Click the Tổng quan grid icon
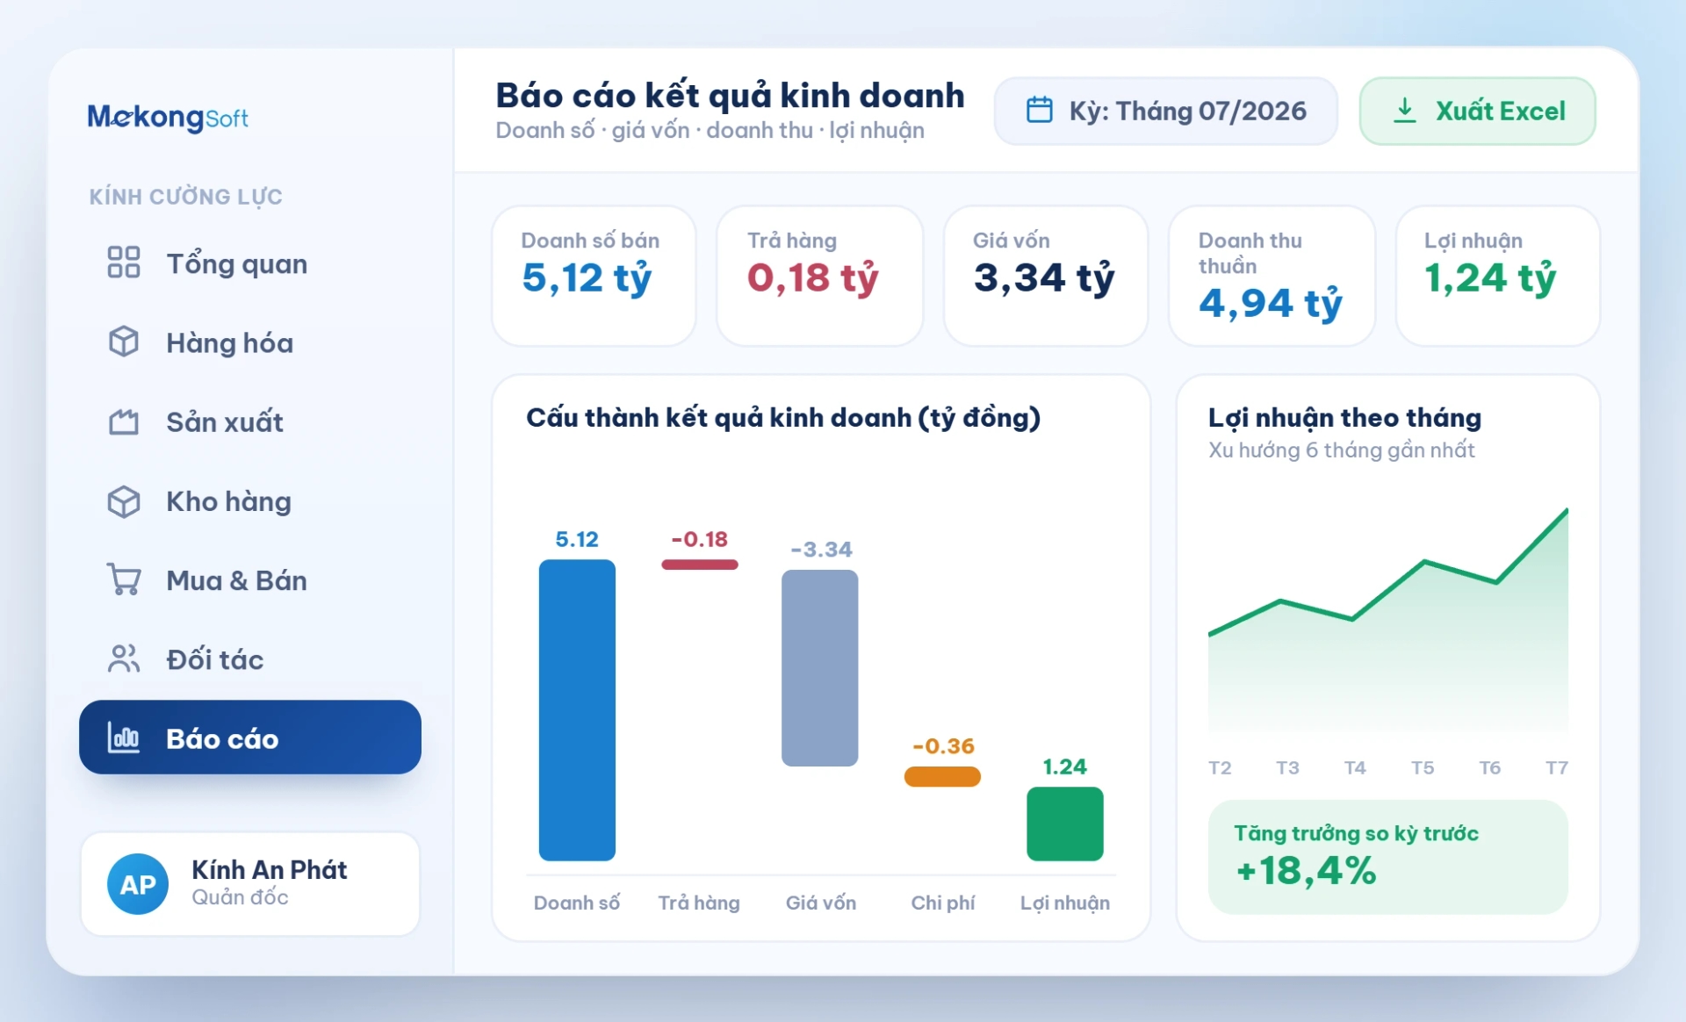 point(124,263)
